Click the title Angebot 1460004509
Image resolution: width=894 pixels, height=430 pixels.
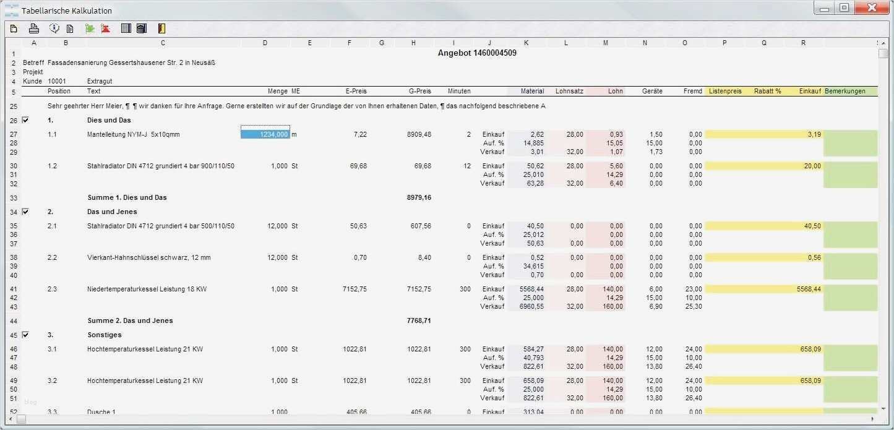click(477, 53)
